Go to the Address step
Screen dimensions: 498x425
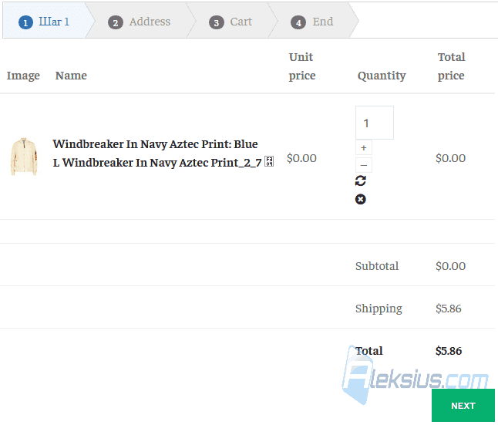(x=139, y=22)
